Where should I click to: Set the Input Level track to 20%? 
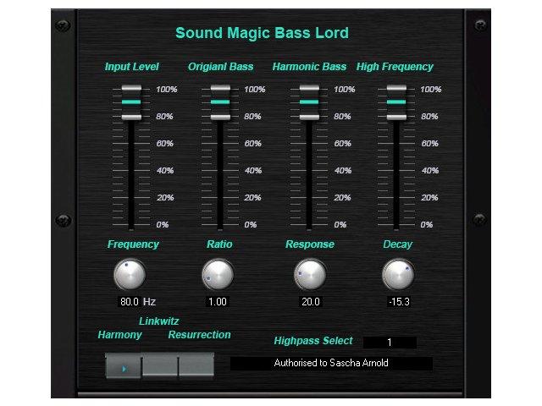(131, 197)
